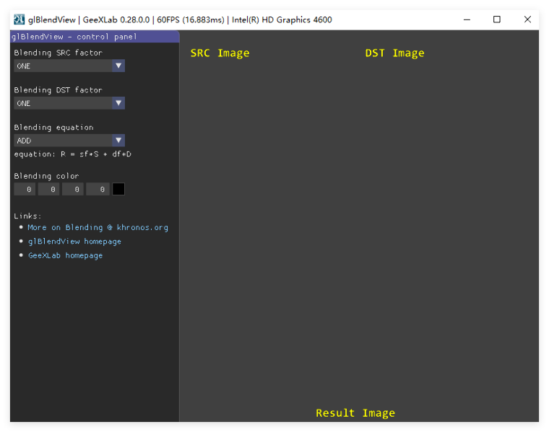Select the SRC factor ONE combo box
The height and width of the screenshot is (432, 549).
pos(69,66)
